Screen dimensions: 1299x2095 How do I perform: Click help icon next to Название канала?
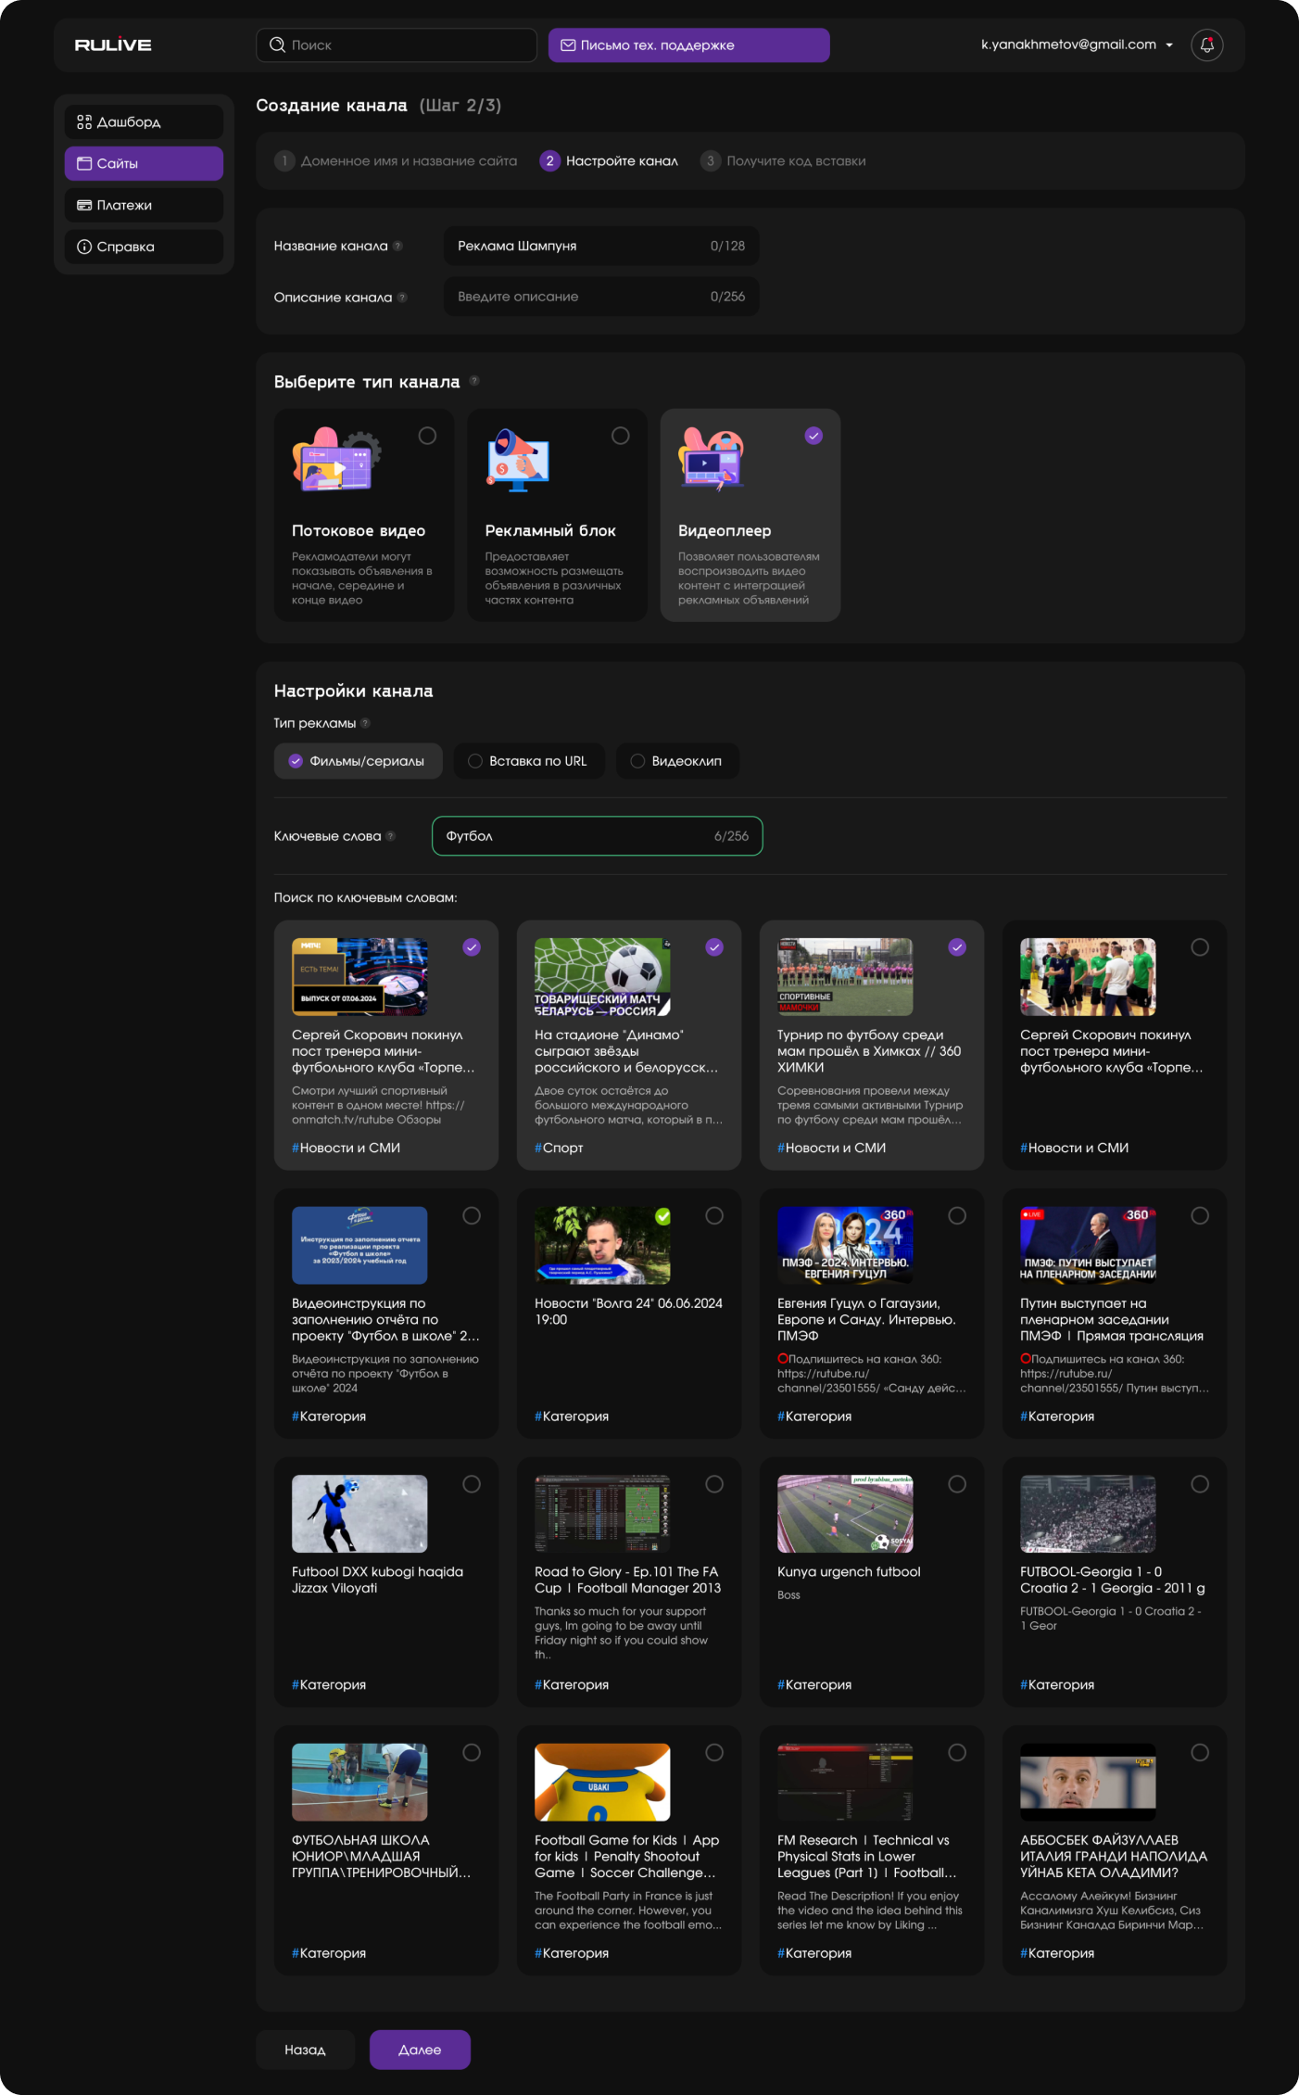(398, 247)
